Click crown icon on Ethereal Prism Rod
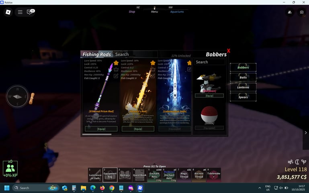309x193 pixels. tap(116, 69)
